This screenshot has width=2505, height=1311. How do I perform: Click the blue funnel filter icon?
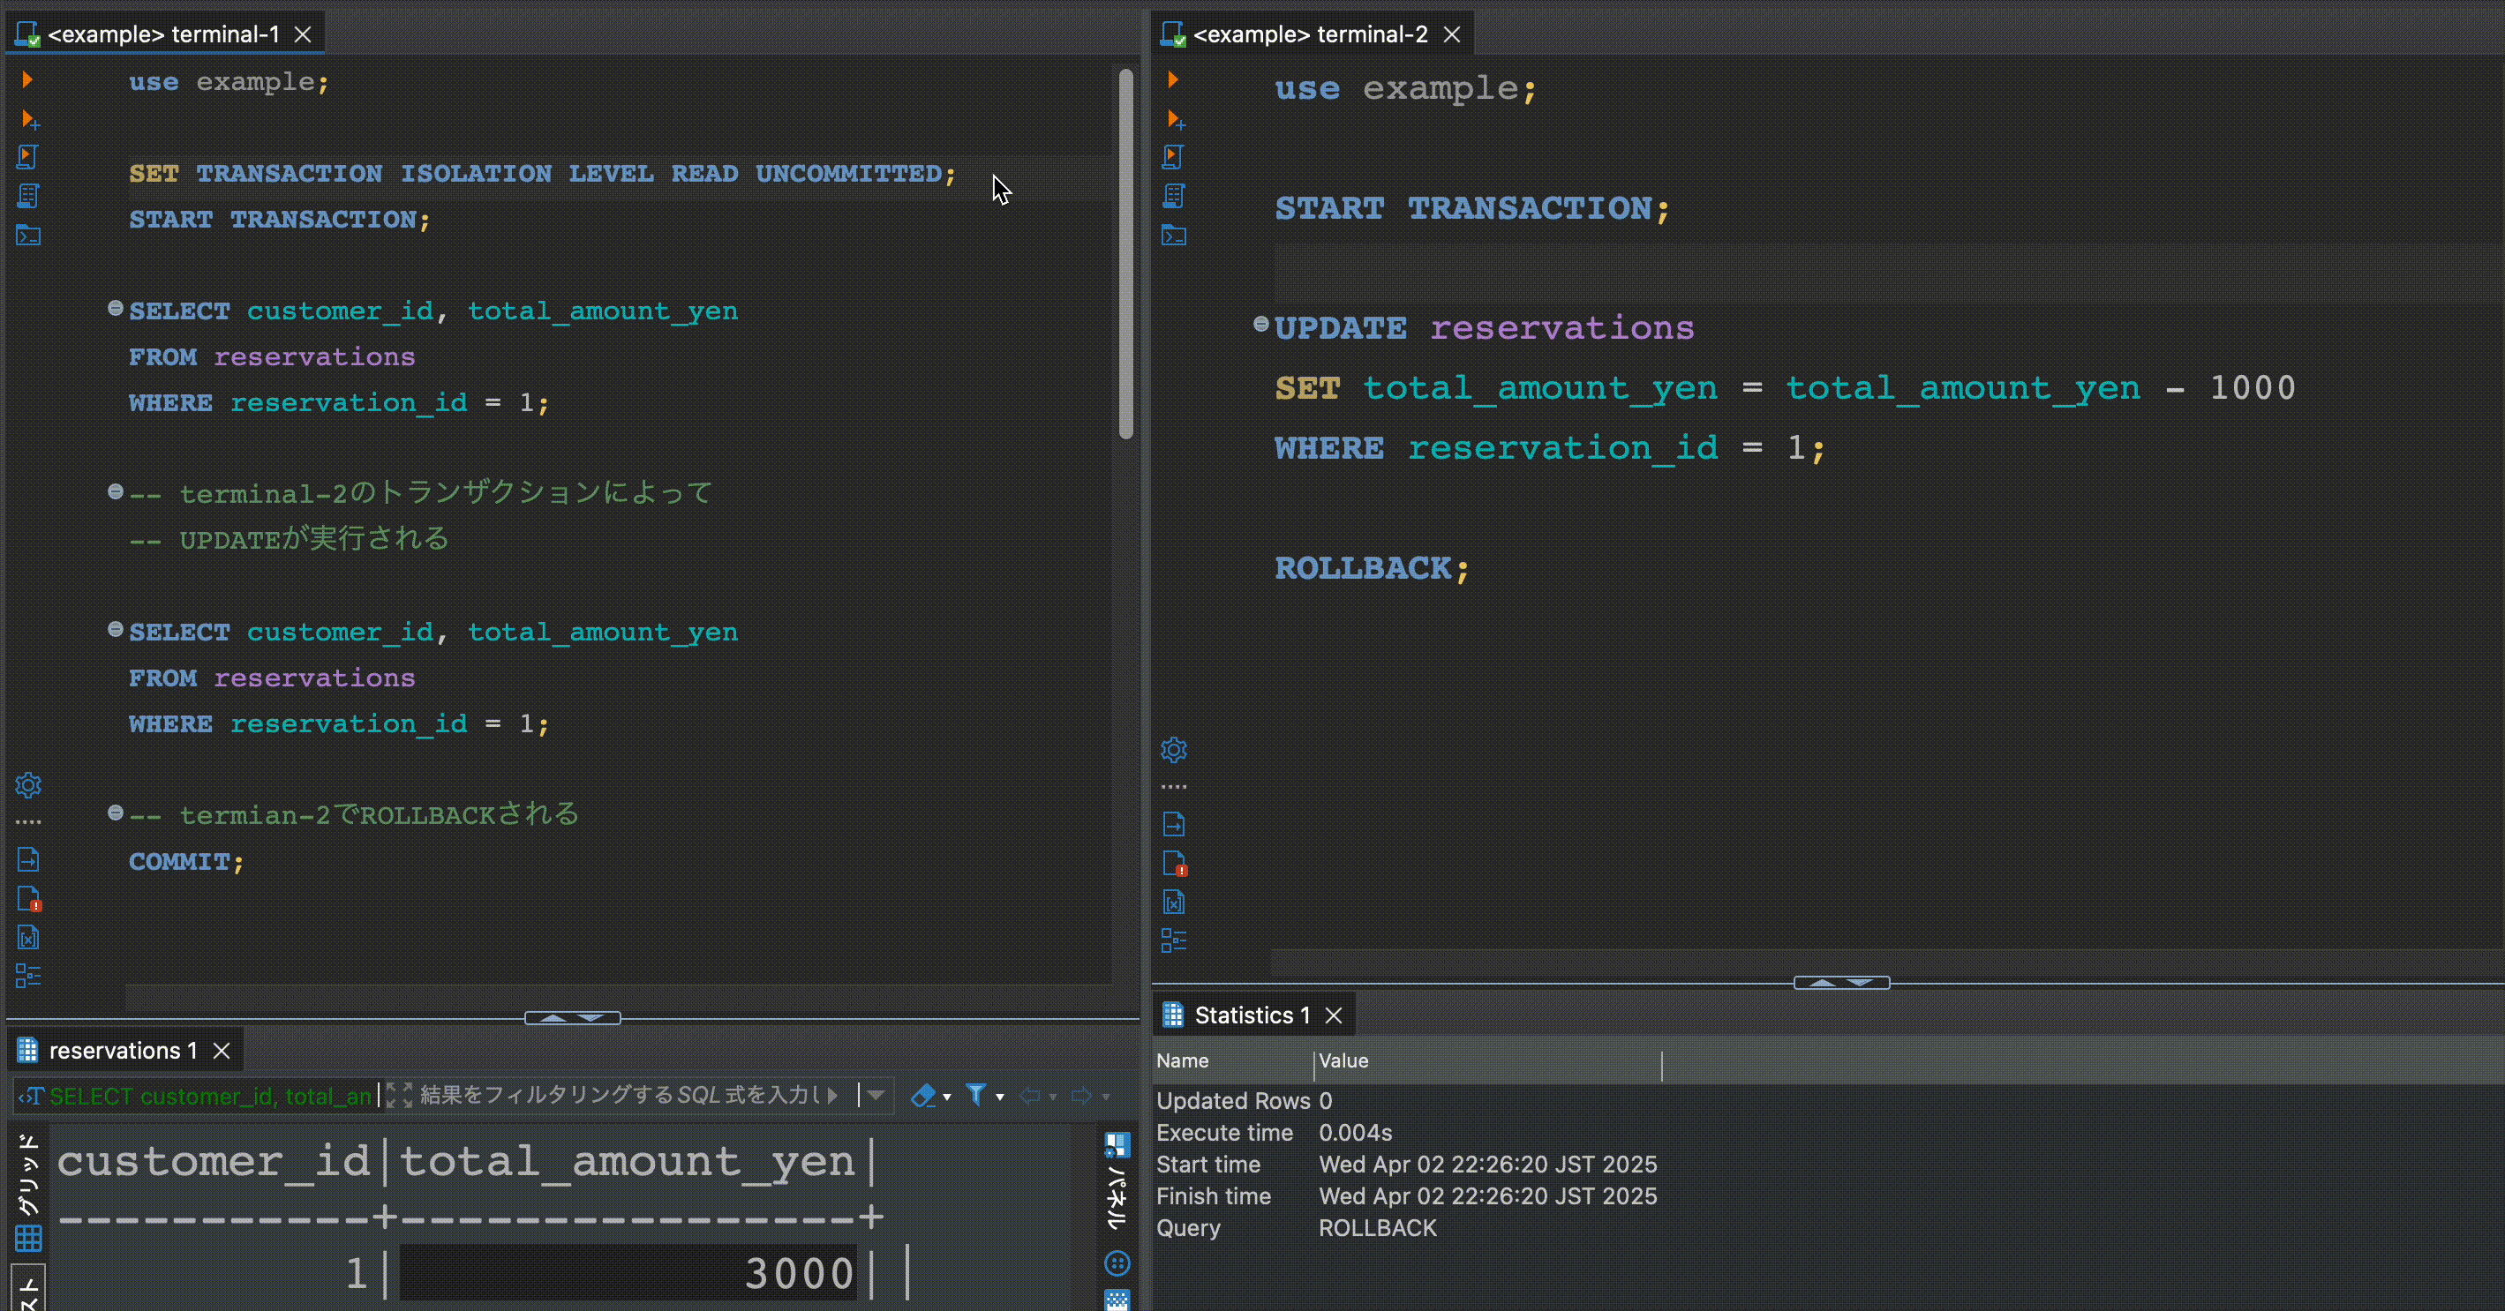coord(976,1095)
